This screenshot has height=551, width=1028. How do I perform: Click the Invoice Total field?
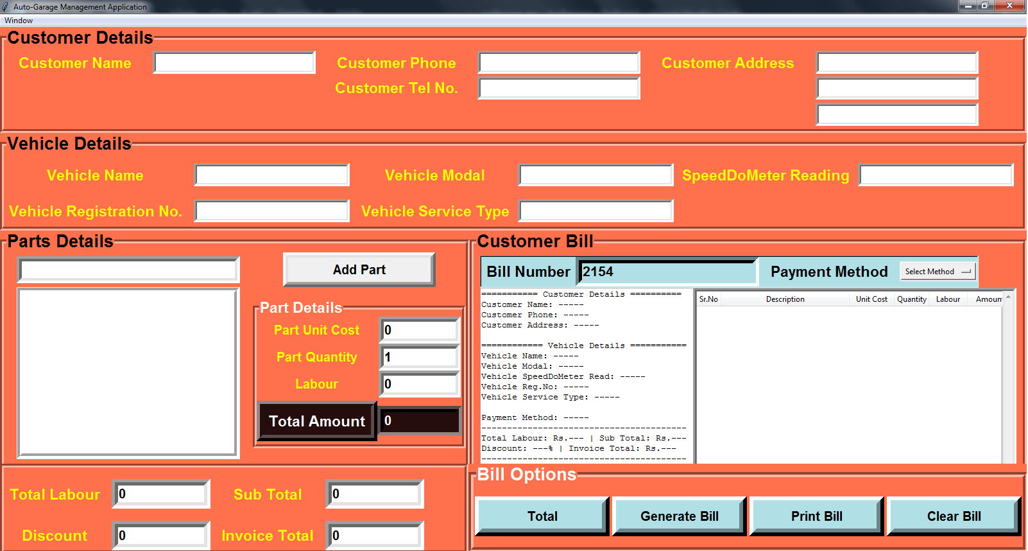point(375,535)
